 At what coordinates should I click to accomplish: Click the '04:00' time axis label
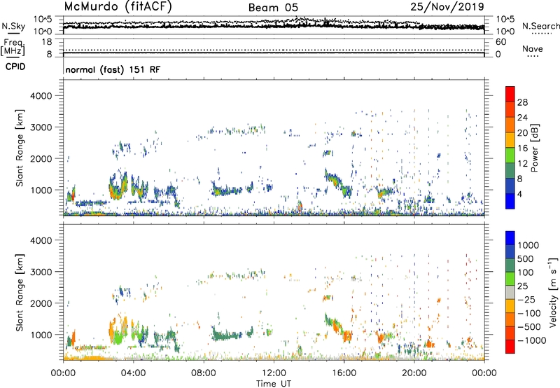click(133, 373)
